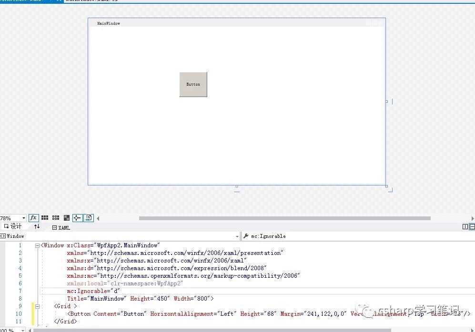This screenshot has width=475, height=332.
Task: Toggle the fx effects button
Action: [33, 218]
